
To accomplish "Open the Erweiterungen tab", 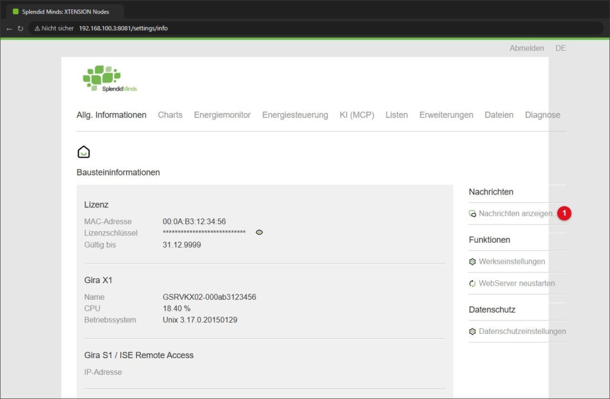I will click(446, 115).
